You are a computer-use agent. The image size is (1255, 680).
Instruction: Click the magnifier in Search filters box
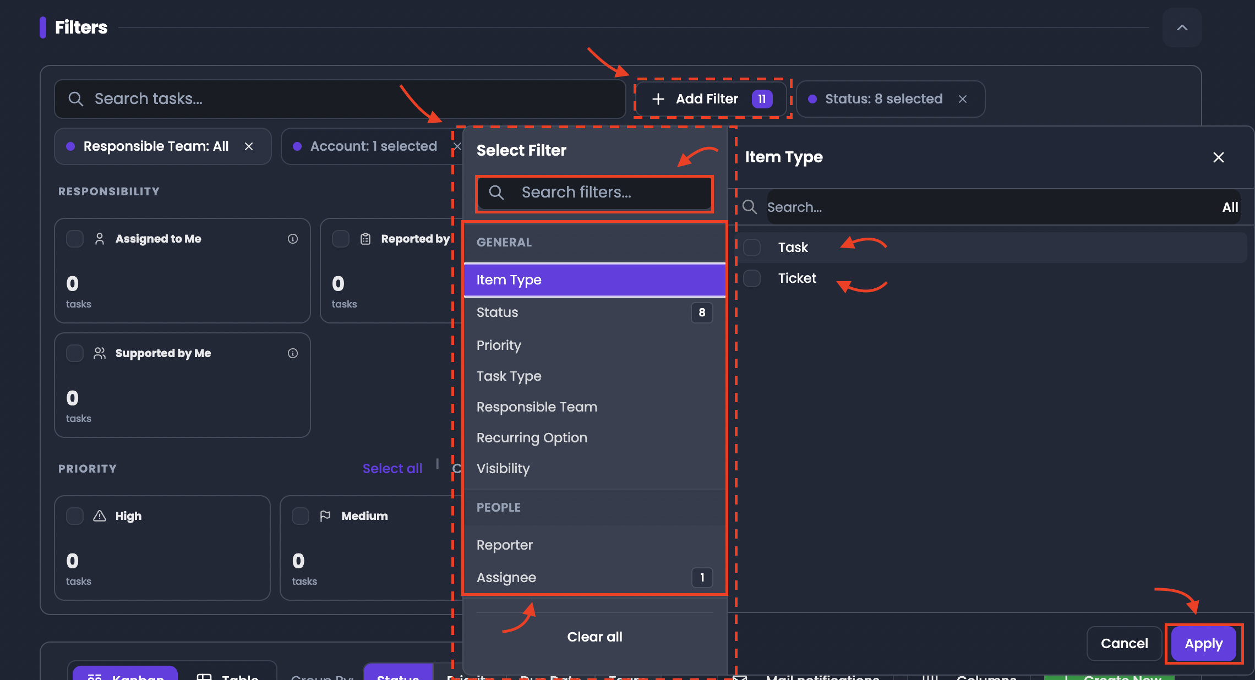(496, 193)
